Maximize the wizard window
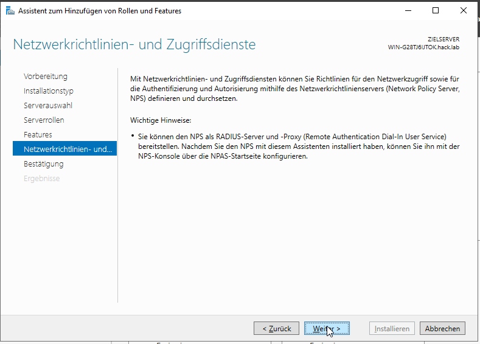480x344 pixels. click(436, 10)
